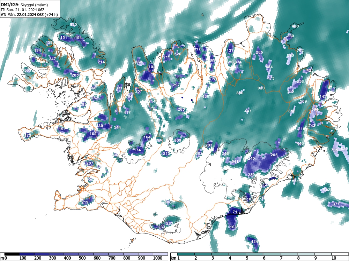Click the '1000' label on the metre scale
Viewport: 349px width, 261px height.
[x=158, y=258]
